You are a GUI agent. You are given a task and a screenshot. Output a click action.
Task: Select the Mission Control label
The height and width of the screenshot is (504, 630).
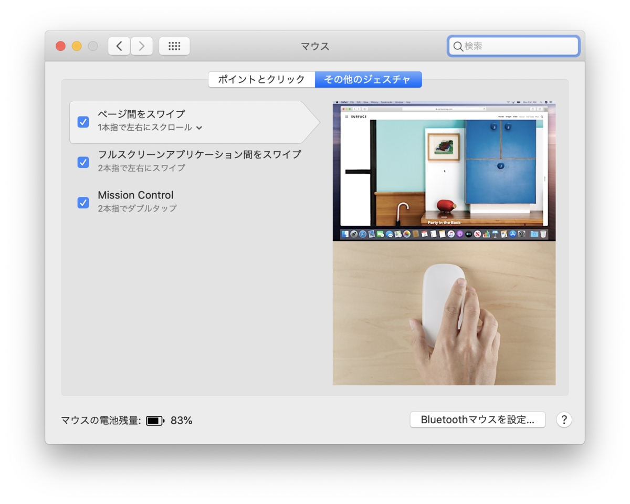pos(135,195)
